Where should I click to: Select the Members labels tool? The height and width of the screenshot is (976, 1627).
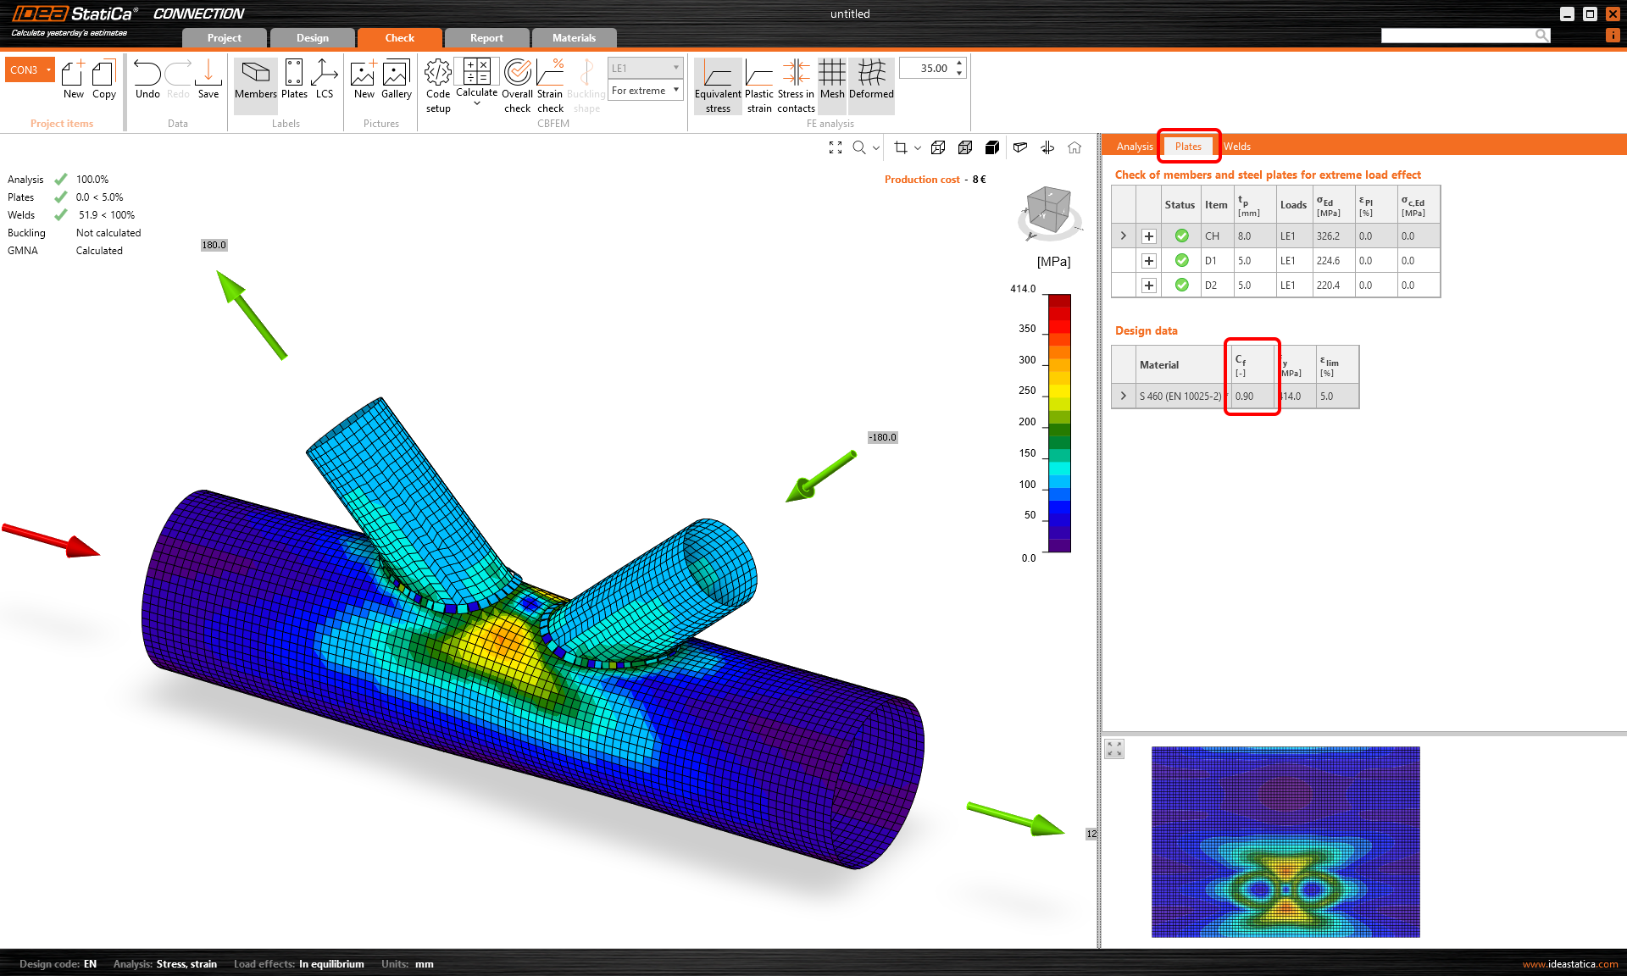pyautogui.click(x=255, y=82)
